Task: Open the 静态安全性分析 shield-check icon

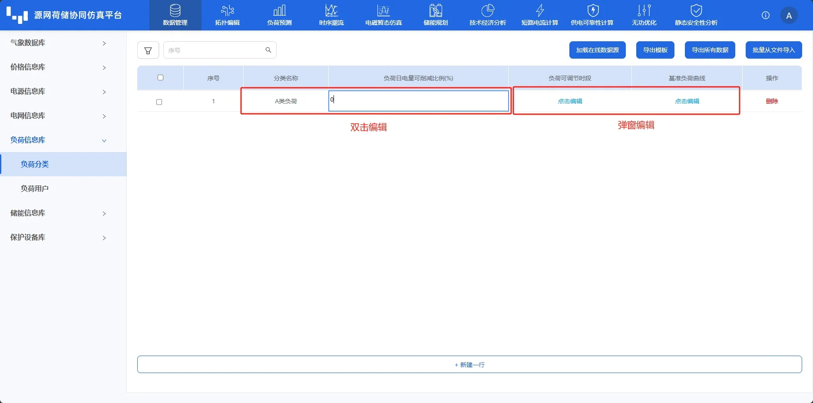Action: (696, 10)
